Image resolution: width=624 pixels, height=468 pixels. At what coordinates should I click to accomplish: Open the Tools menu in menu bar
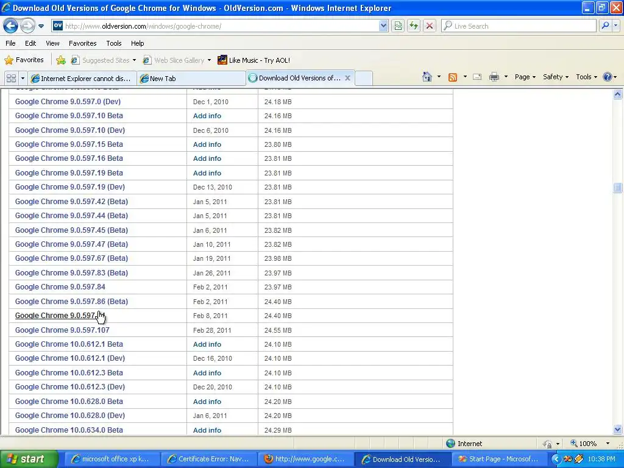(x=114, y=43)
